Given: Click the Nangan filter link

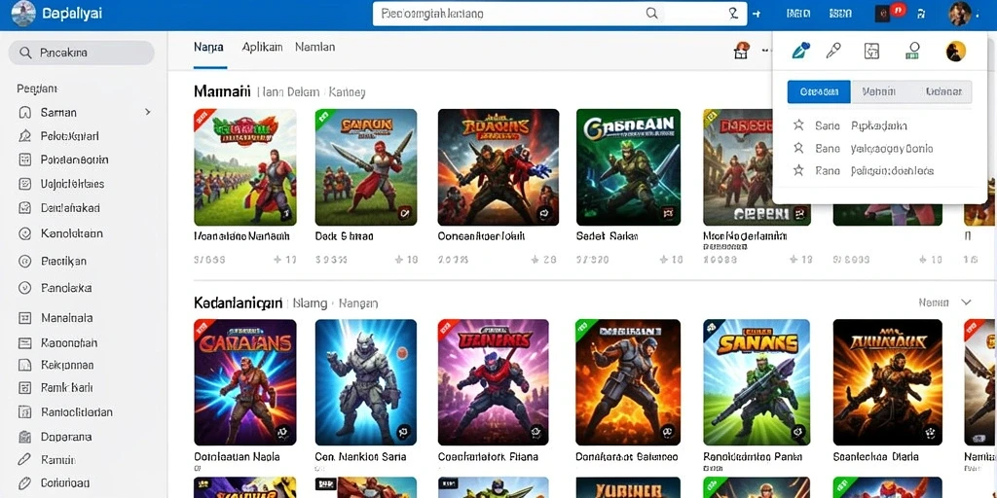Looking at the screenshot, I should pyautogui.click(x=358, y=303).
